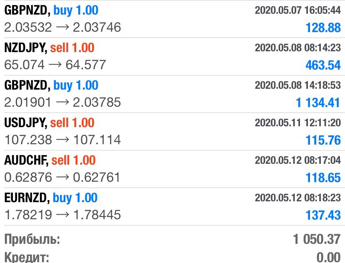Tap the price range 1.78219 → 1.78445
Image resolution: width=345 pixels, height=263 pixels.
point(62,215)
